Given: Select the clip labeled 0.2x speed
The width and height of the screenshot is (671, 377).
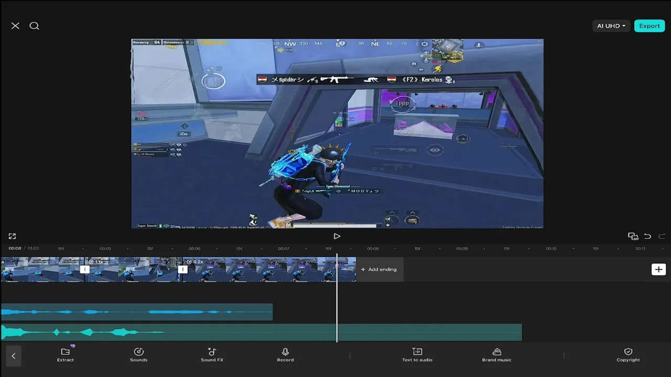Looking at the screenshot, I should click(269, 269).
